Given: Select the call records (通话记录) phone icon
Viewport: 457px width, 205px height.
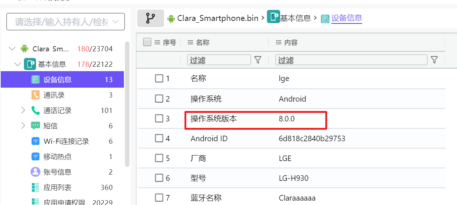Looking at the screenshot, I should [35, 111].
